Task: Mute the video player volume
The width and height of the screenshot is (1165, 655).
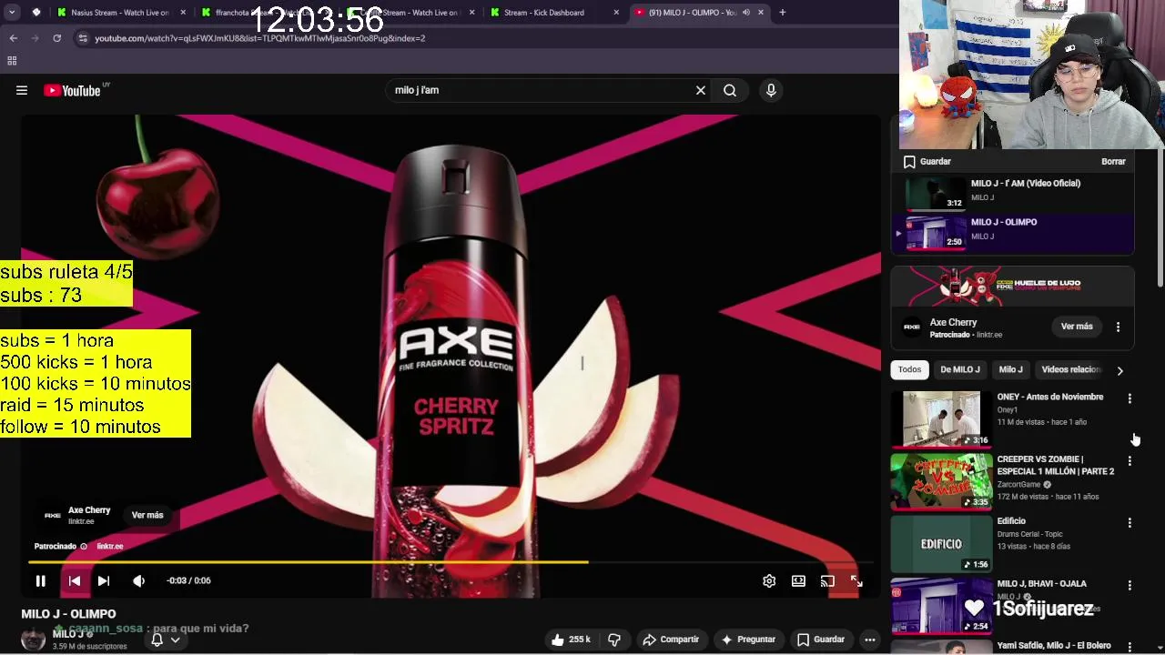Action: tap(138, 580)
